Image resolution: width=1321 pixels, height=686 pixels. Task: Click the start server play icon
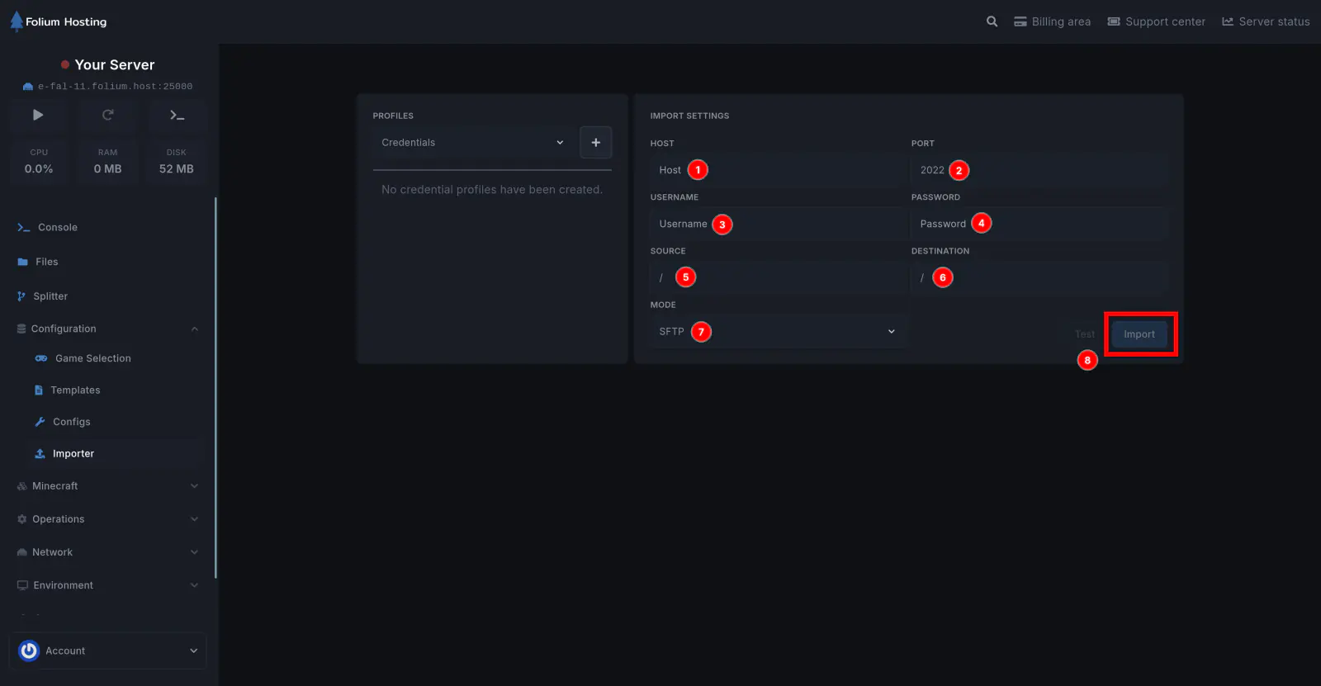tap(38, 115)
